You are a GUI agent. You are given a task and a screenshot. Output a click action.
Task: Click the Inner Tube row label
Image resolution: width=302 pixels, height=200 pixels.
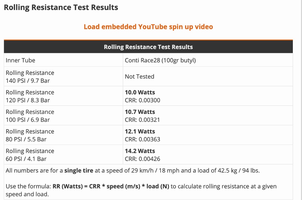point(21,60)
